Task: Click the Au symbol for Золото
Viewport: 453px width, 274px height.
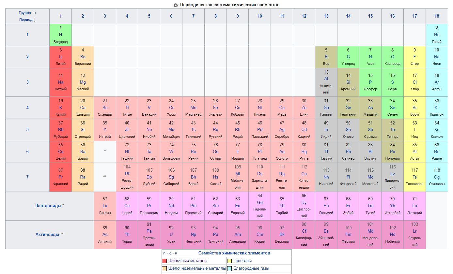Action: [x=282, y=151]
